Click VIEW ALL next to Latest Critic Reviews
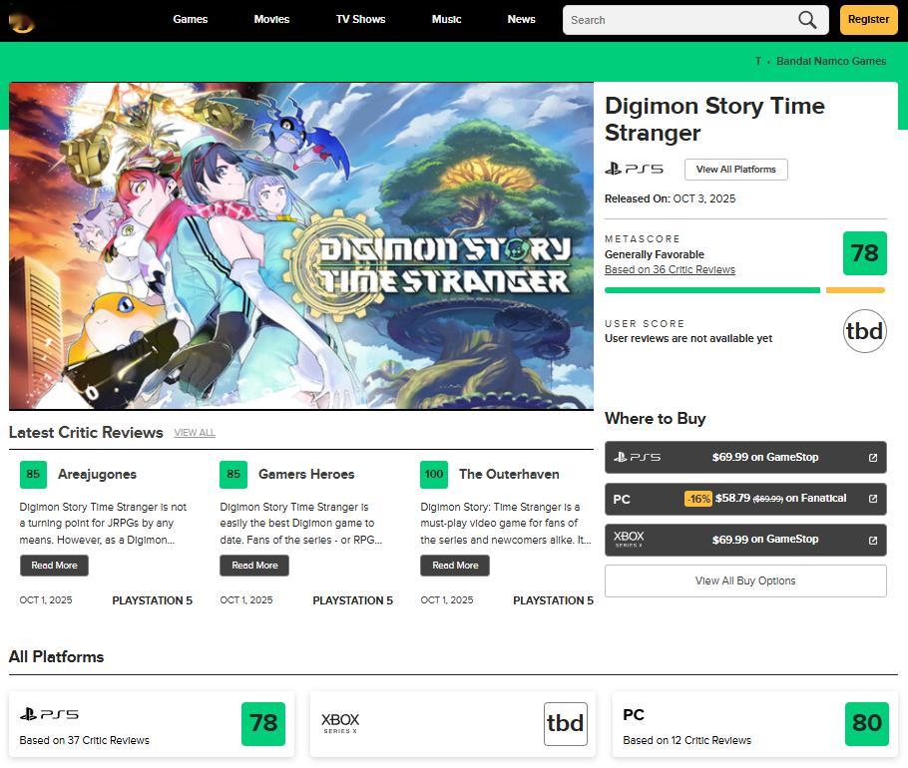This screenshot has height=768, width=908. click(195, 432)
